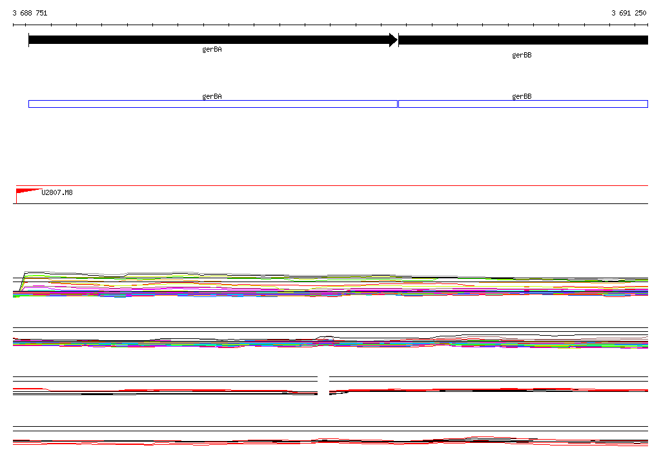Select the blue gerBA outlined box
This screenshot has width=661, height=461.
point(213,104)
